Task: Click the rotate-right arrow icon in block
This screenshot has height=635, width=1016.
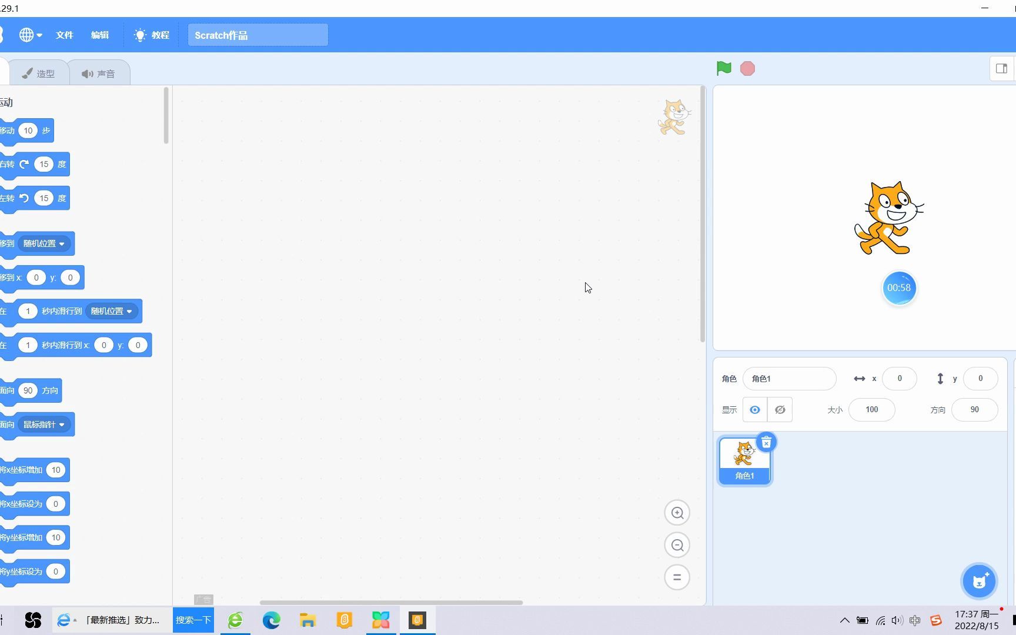Action: (x=24, y=164)
